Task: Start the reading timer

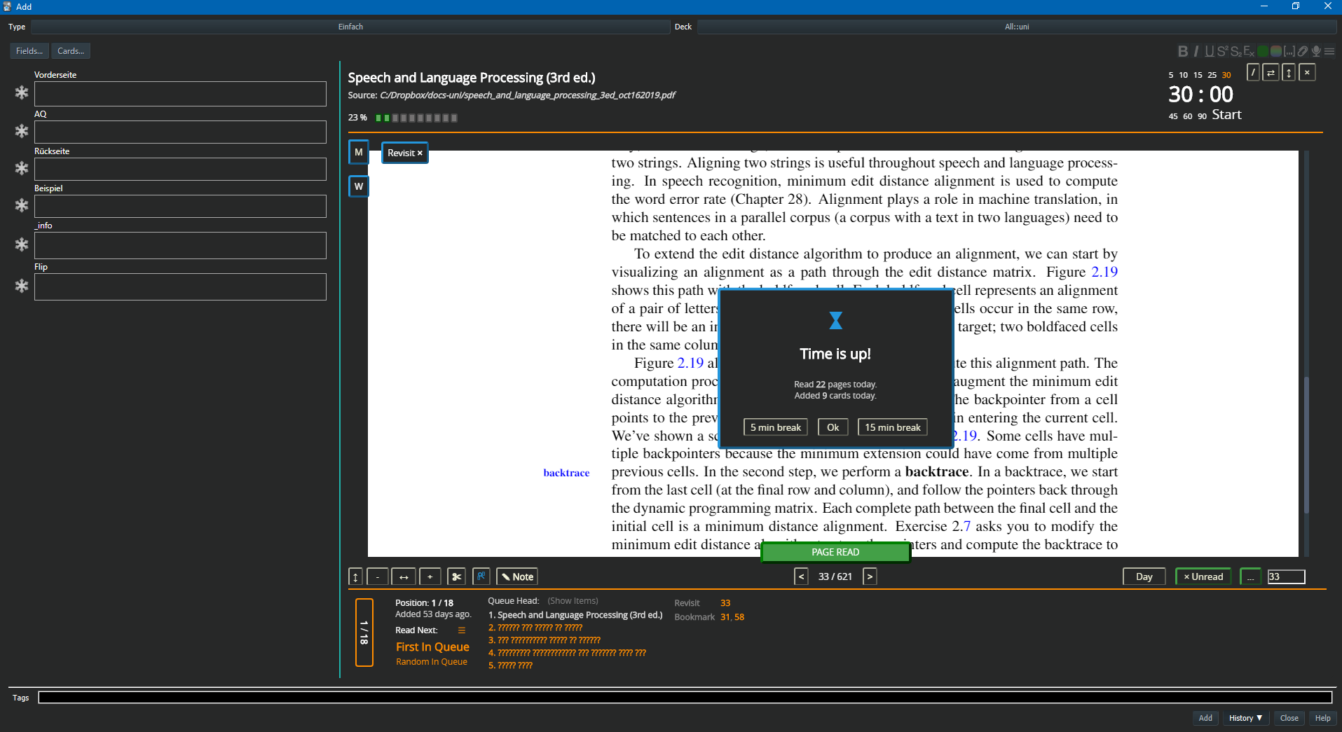Action: [1226, 115]
